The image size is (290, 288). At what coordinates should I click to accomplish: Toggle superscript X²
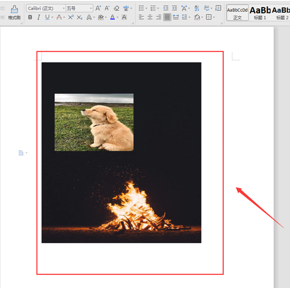tap(71, 17)
